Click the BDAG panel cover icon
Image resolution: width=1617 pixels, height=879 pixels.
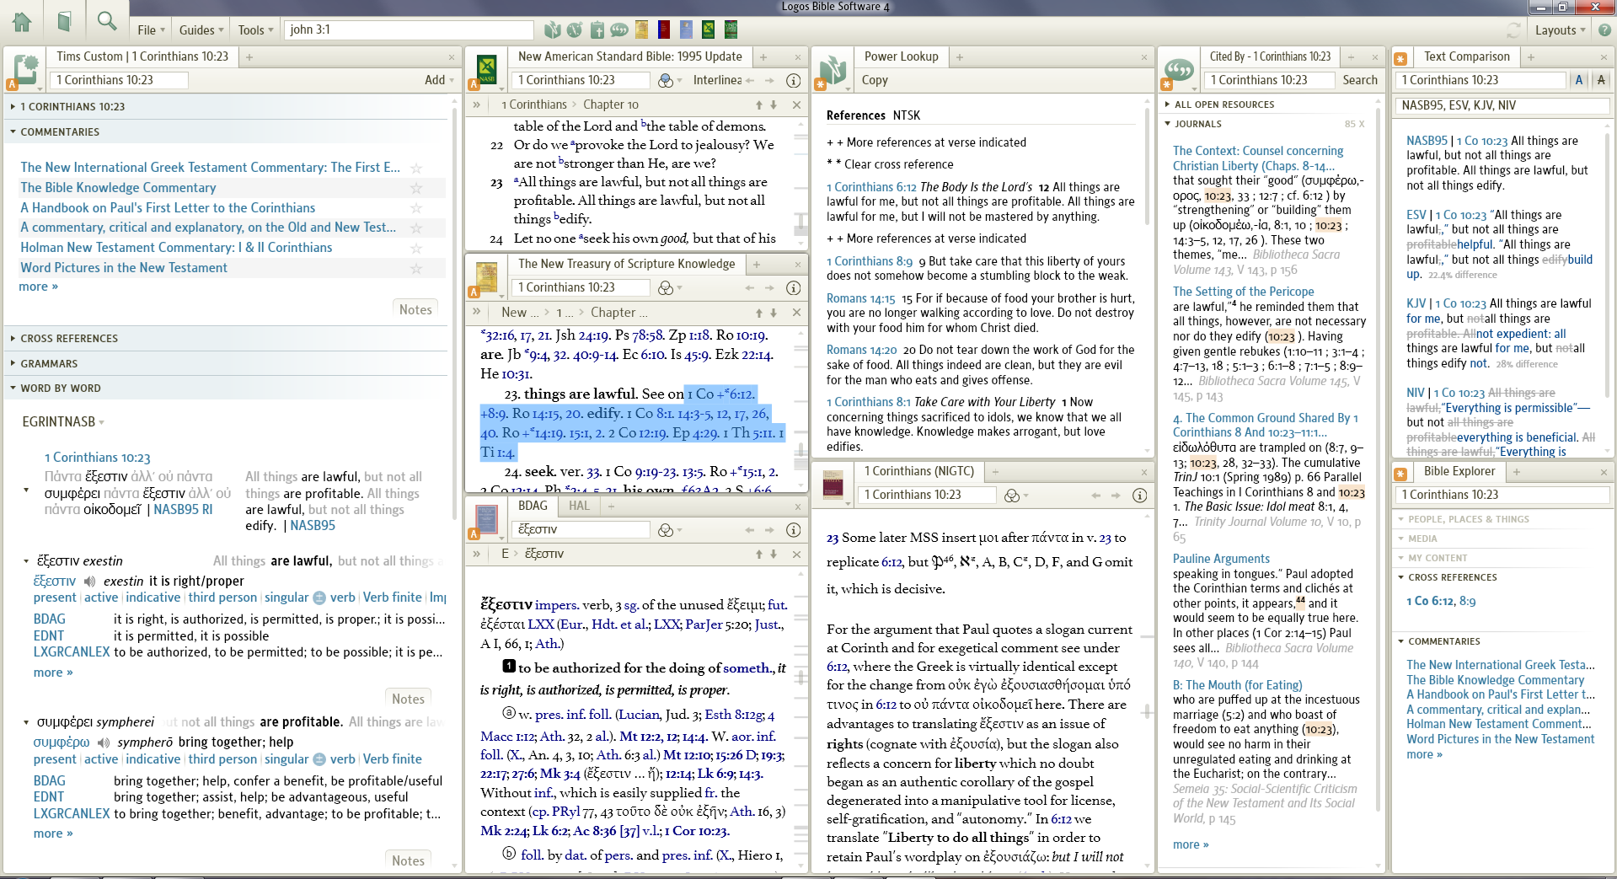487,521
